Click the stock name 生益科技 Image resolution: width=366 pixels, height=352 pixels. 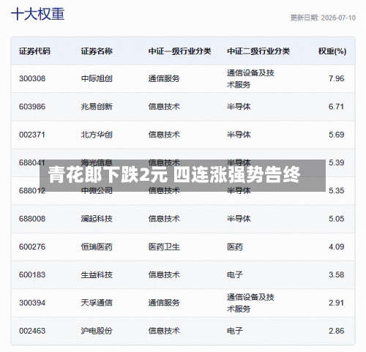click(97, 274)
